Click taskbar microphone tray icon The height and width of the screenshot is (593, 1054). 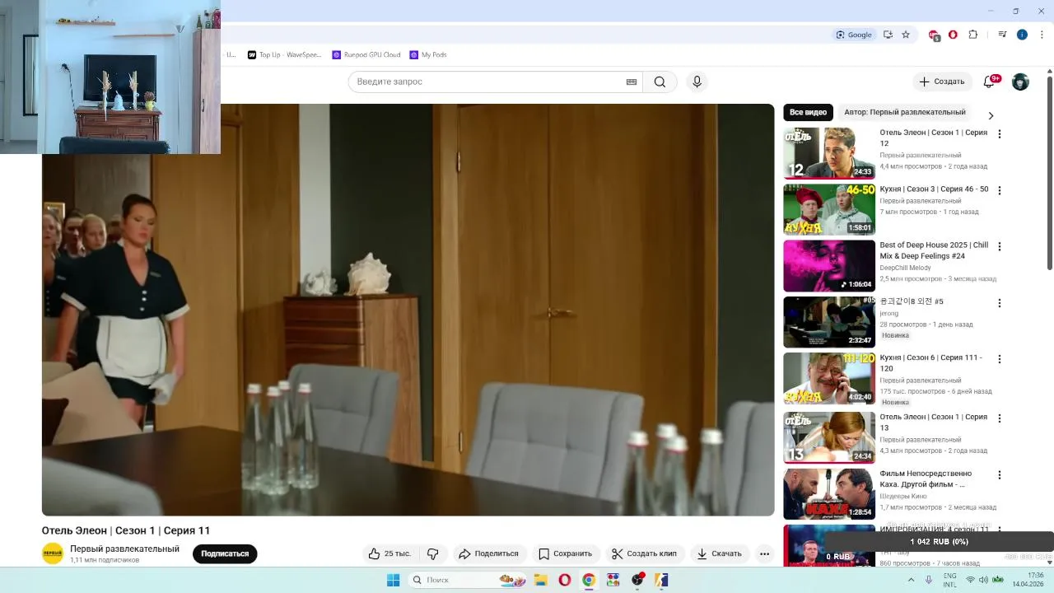point(929,580)
